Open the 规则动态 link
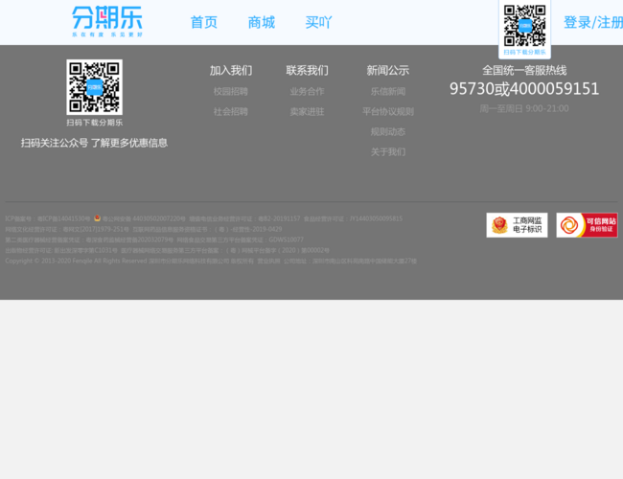This screenshot has height=479, width=623. (388, 132)
